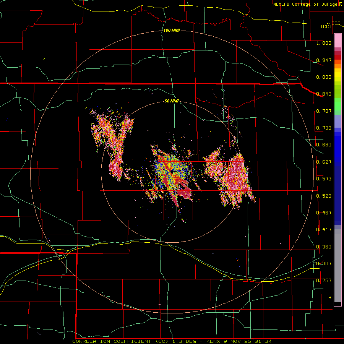Click the 1.000 value on color scale
Screen dimensions: 344x344
[x=324, y=43]
